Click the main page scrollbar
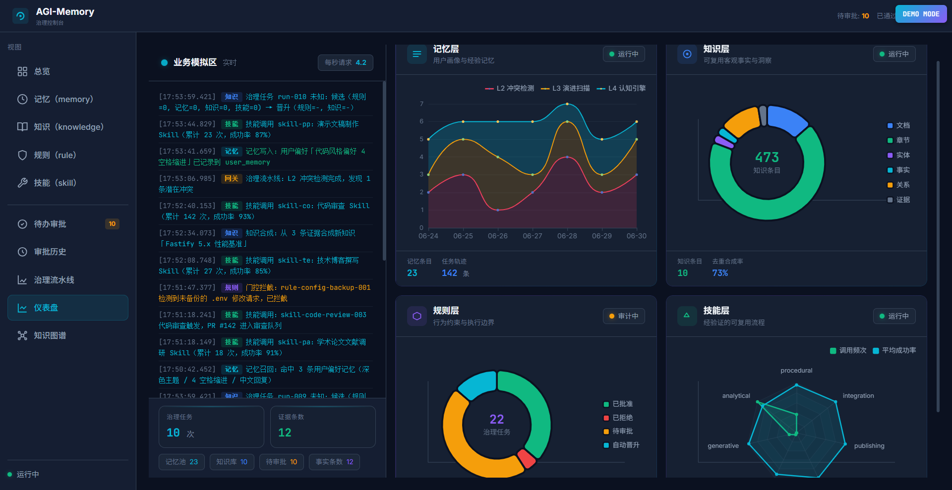The width and height of the screenshot is (952, 490). click(938, 236)
